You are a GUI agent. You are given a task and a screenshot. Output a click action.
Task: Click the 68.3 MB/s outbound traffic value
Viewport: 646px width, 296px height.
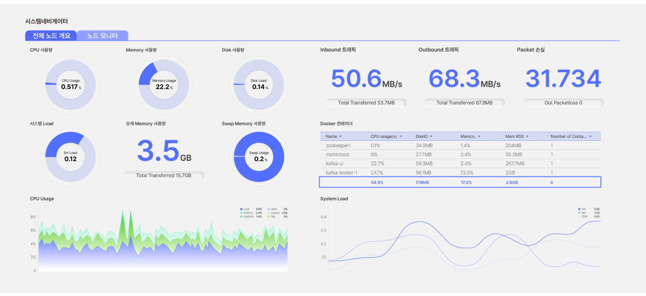pos(465,79)
